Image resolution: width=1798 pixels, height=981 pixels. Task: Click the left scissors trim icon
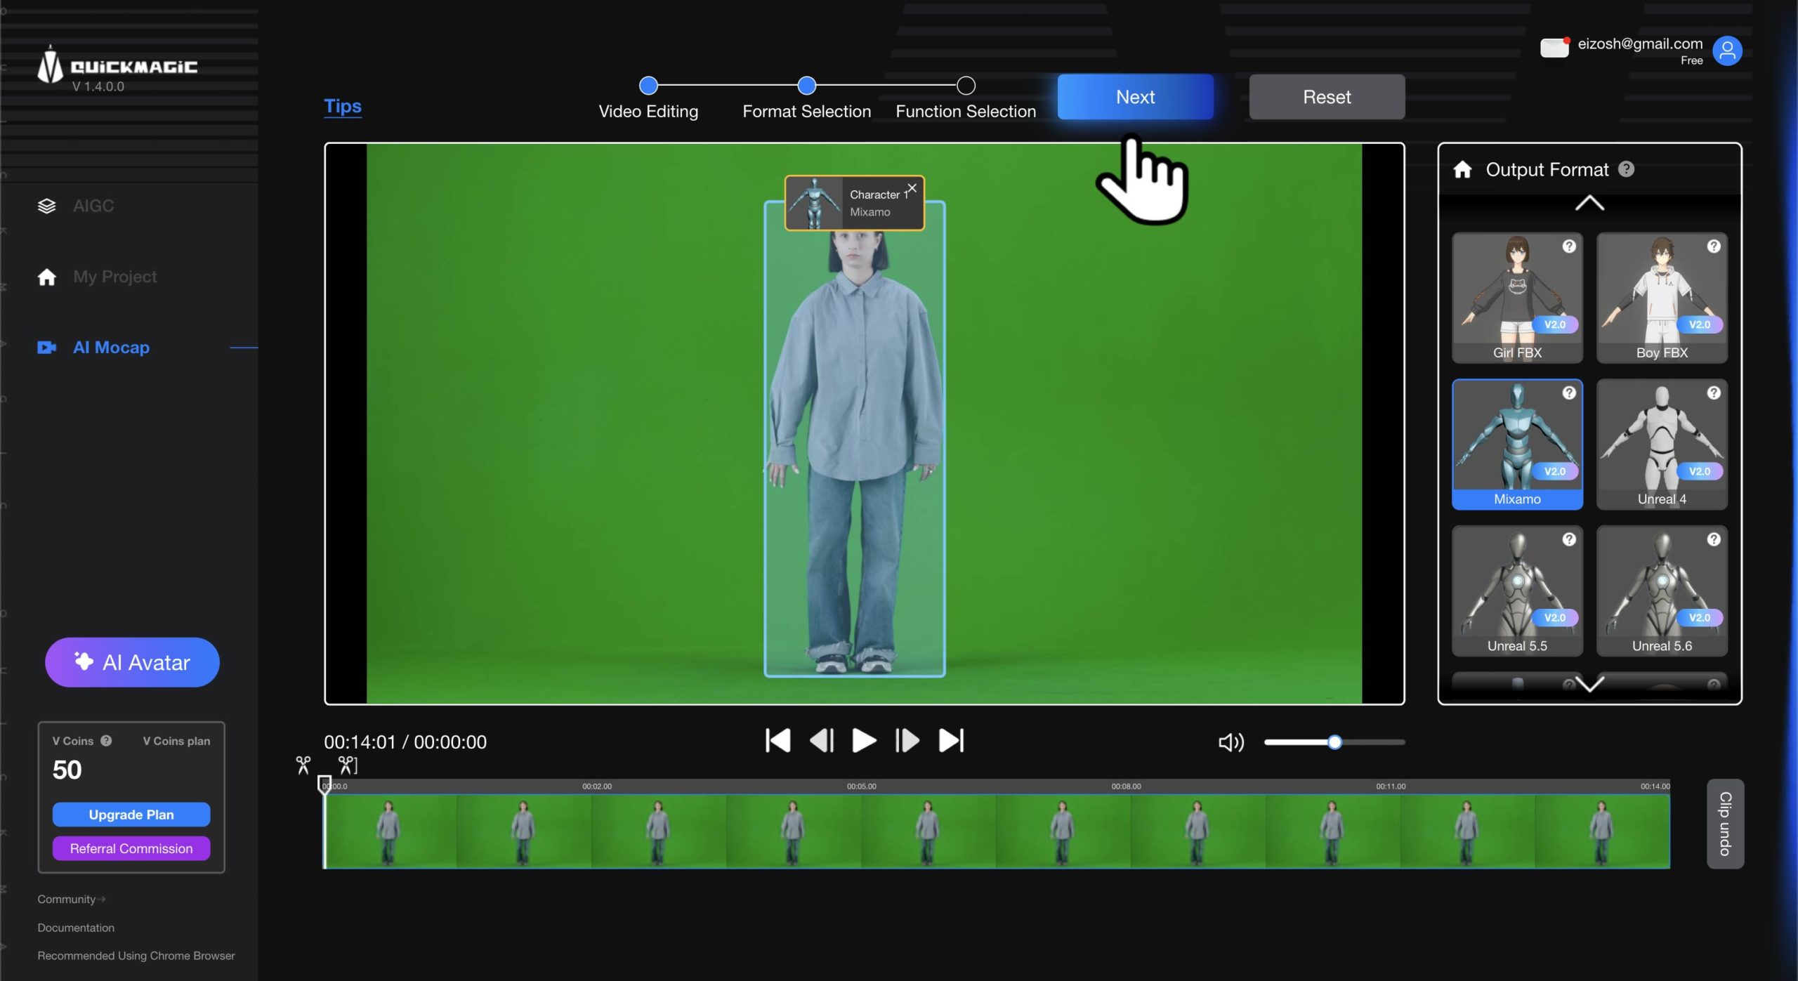click(x=303, y=765)
